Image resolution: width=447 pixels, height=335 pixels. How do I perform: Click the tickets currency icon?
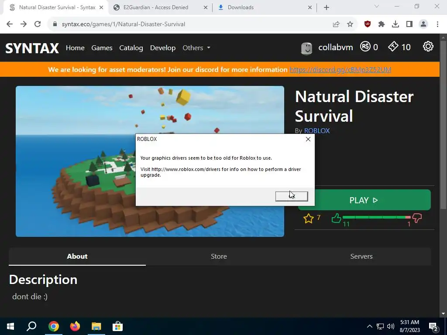pyautogui.click(x=393, y=46)
